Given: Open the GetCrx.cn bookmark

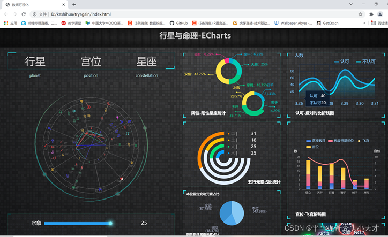Looking at the screenshot, I should click(x=327, y=23).
